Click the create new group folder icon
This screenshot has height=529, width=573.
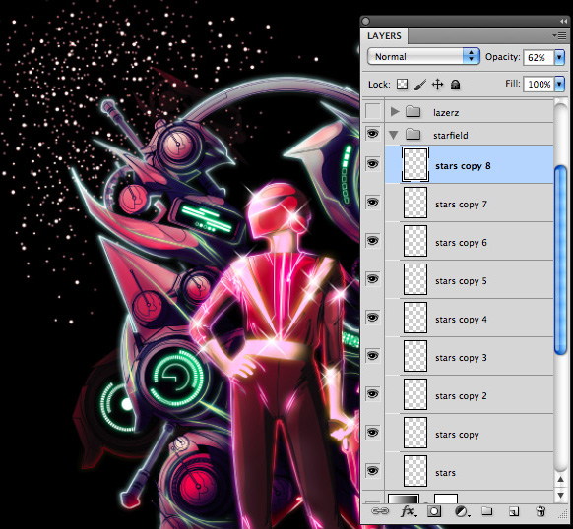click(486, 511)
